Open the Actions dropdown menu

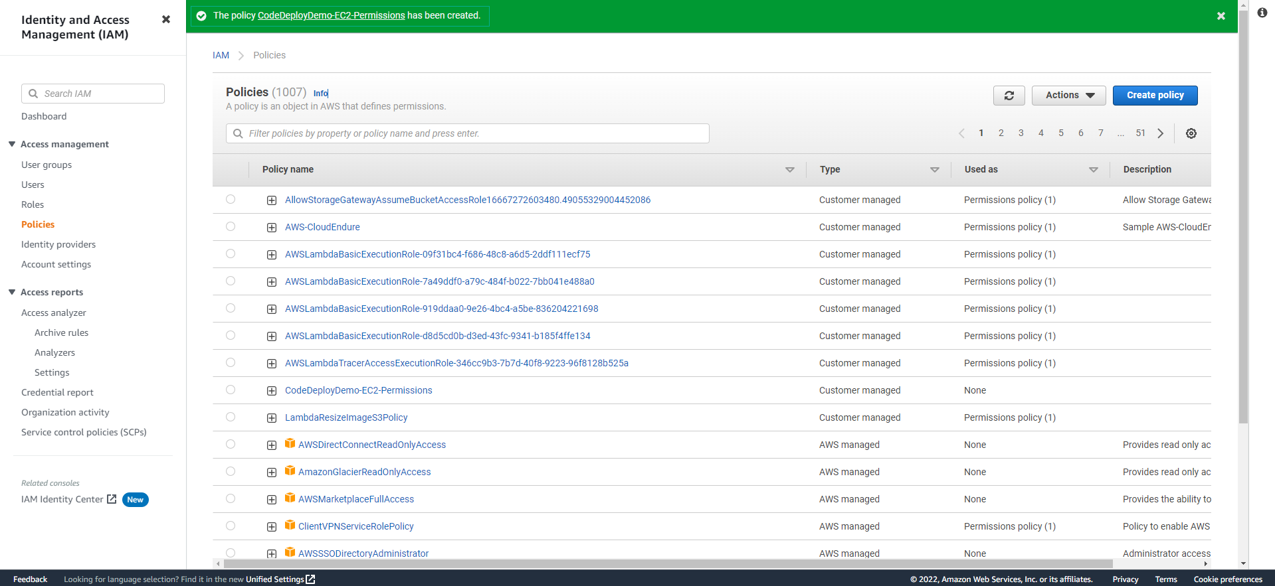pyautogui.click(x=1068, y=96)
